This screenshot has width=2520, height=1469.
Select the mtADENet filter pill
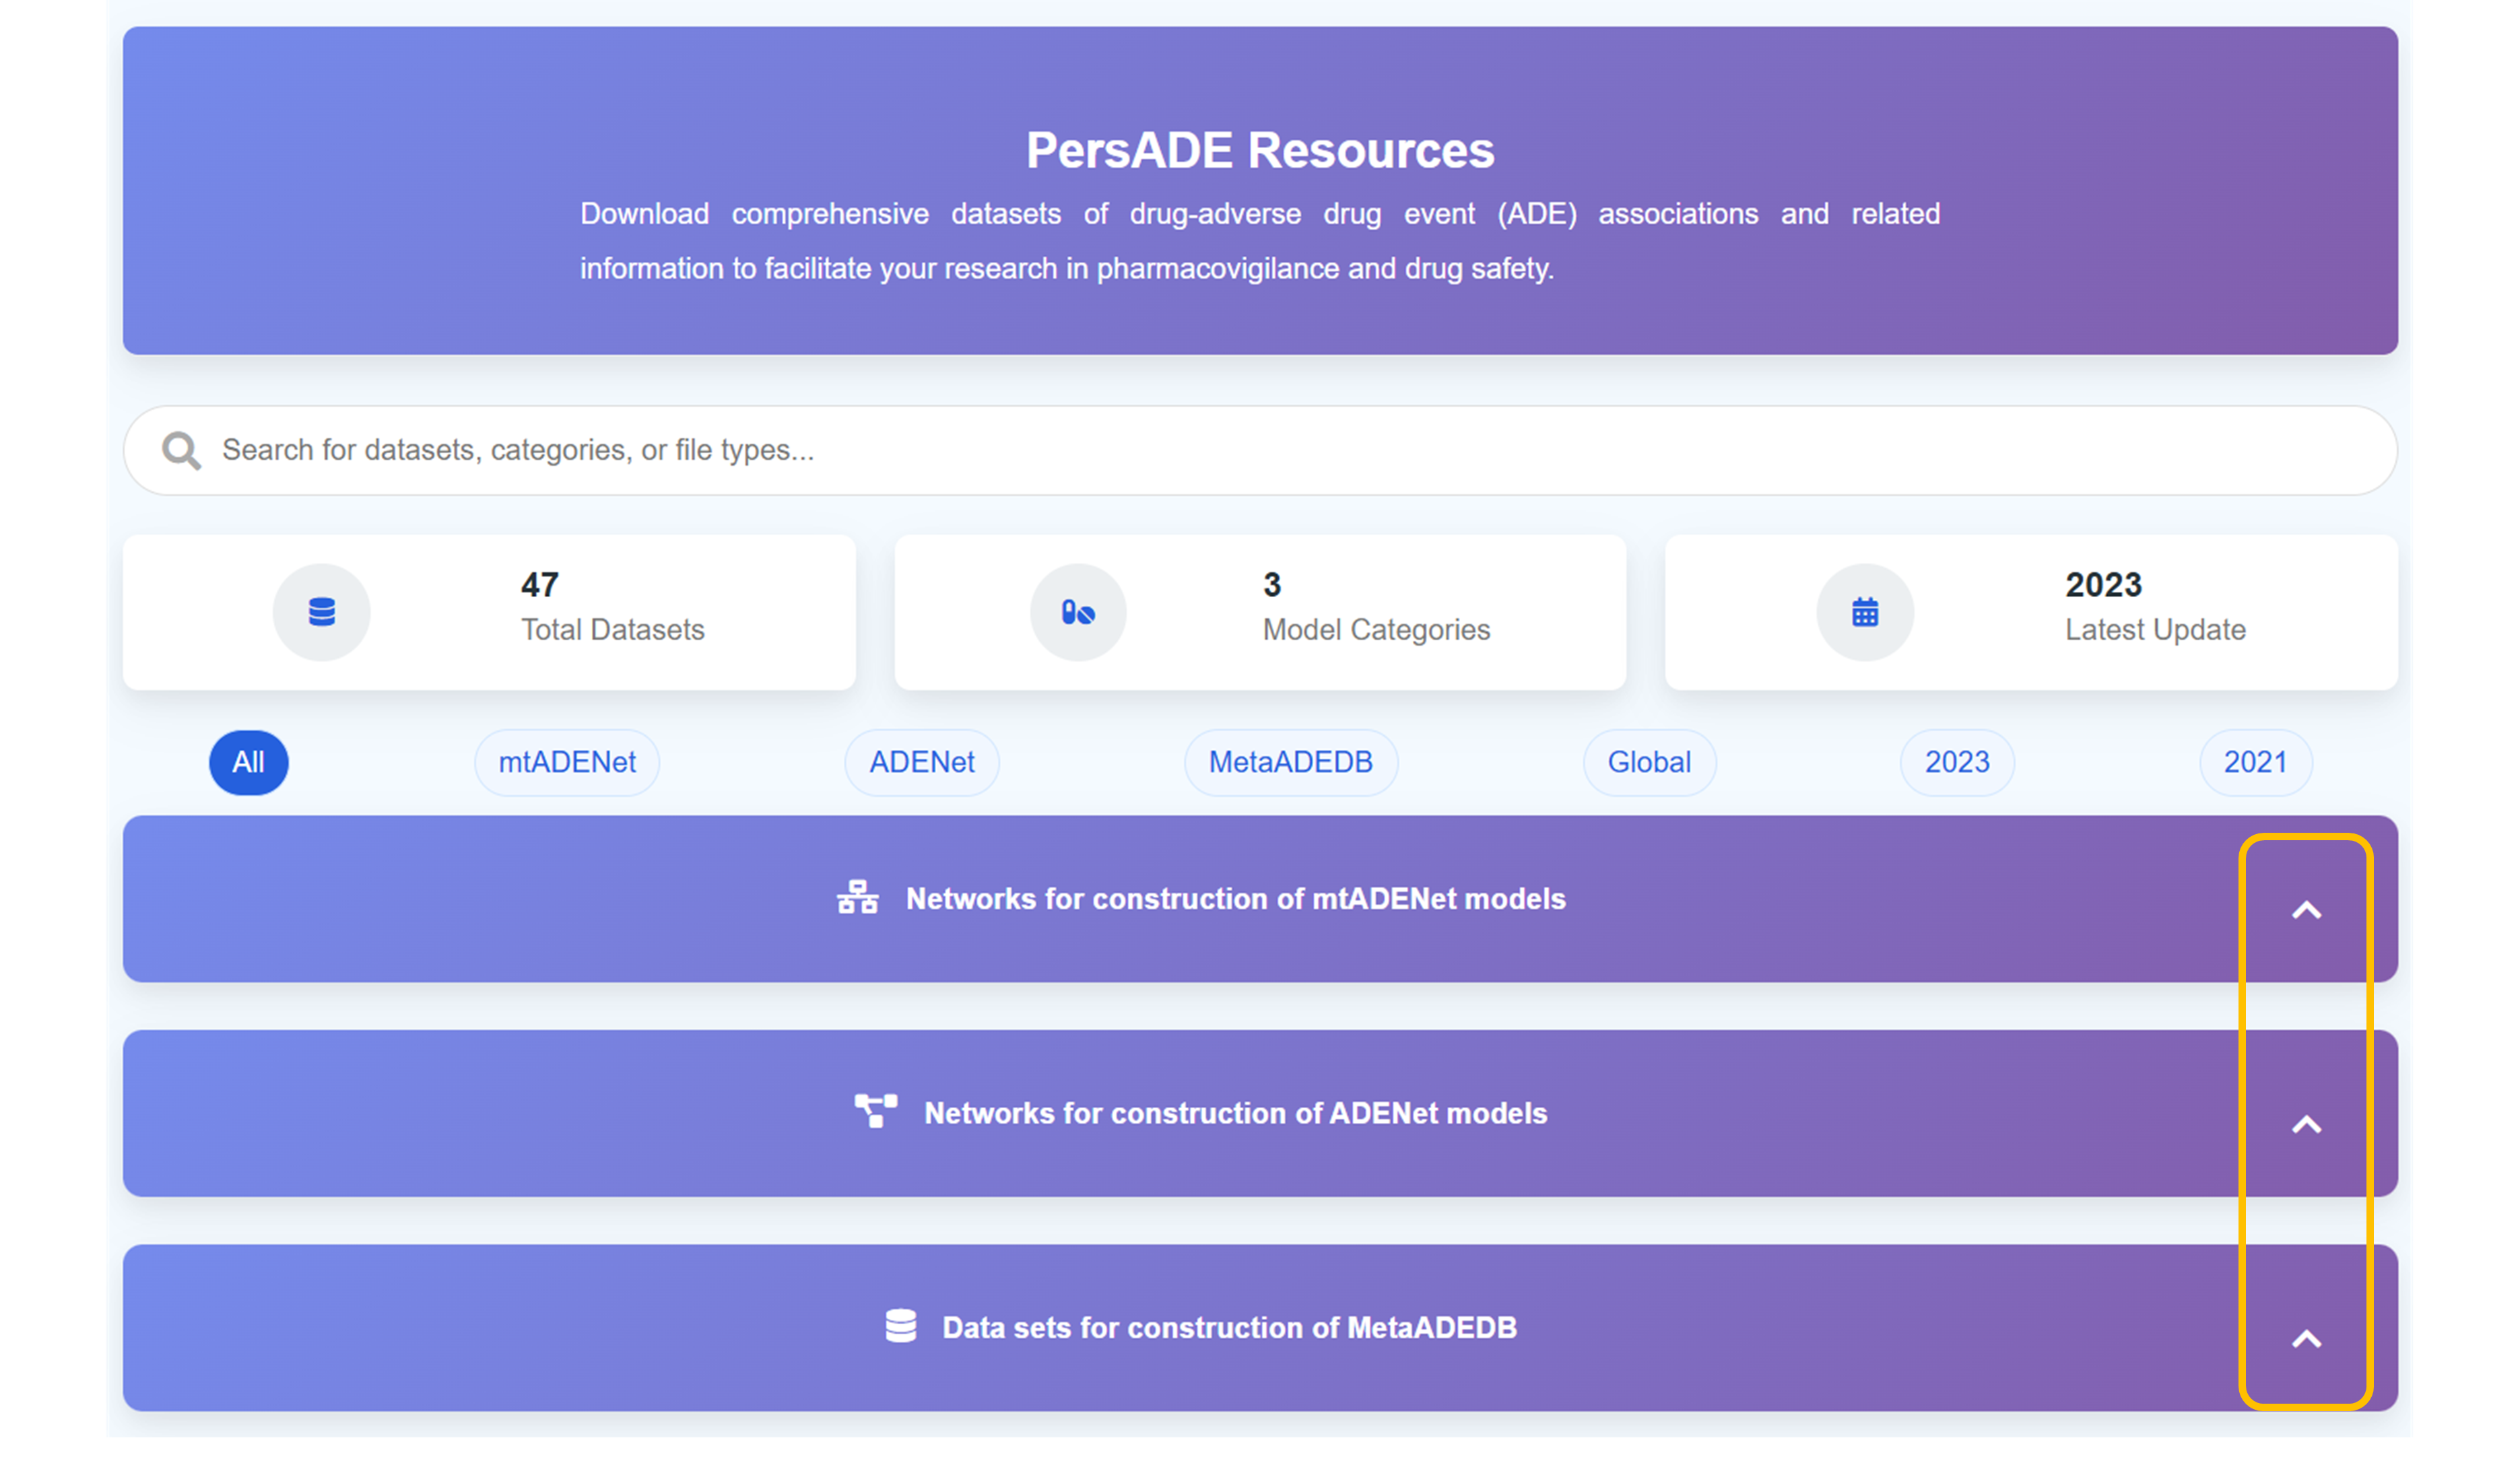(566, 762)
